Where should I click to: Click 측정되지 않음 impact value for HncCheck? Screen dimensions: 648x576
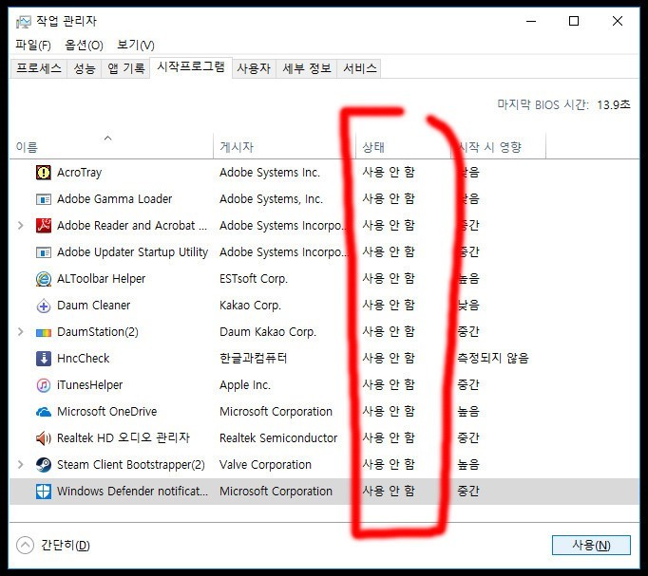coord(492,358)
